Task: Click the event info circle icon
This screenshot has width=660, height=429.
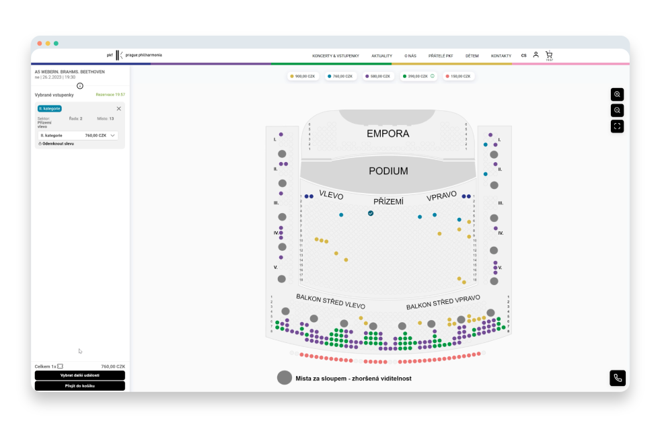Action: (80, 85)
